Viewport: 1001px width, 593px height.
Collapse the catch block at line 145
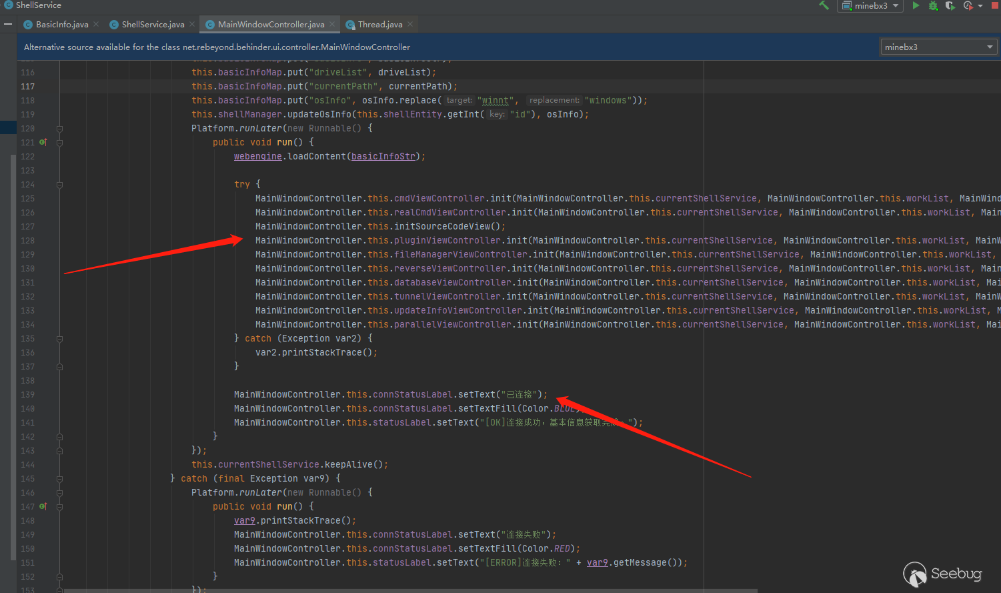59,479
